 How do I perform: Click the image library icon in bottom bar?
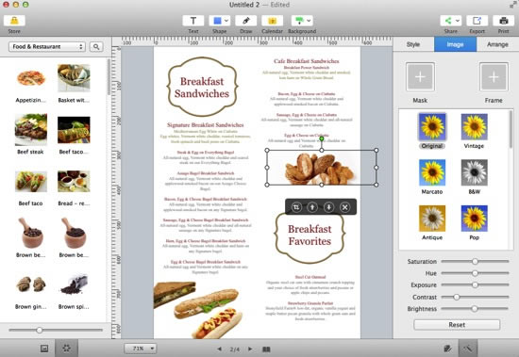pyautogui.click(x=44, y=349)
